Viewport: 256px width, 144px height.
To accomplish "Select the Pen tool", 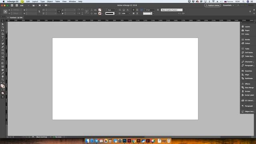I will tap(3, 44).
